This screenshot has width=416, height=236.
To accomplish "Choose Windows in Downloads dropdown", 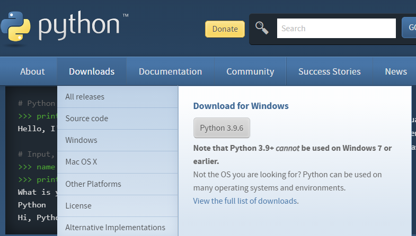I will (x=118, y=140).
